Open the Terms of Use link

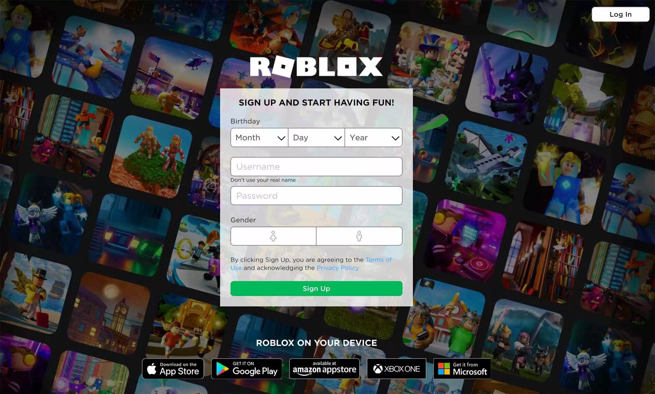(378, 259)
